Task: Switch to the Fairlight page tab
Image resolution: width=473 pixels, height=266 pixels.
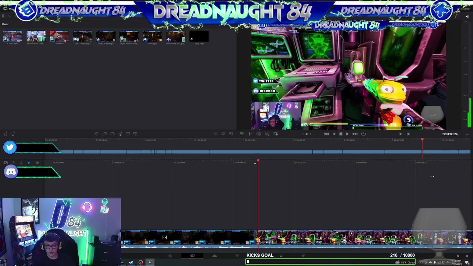Action: pos(281,256)
